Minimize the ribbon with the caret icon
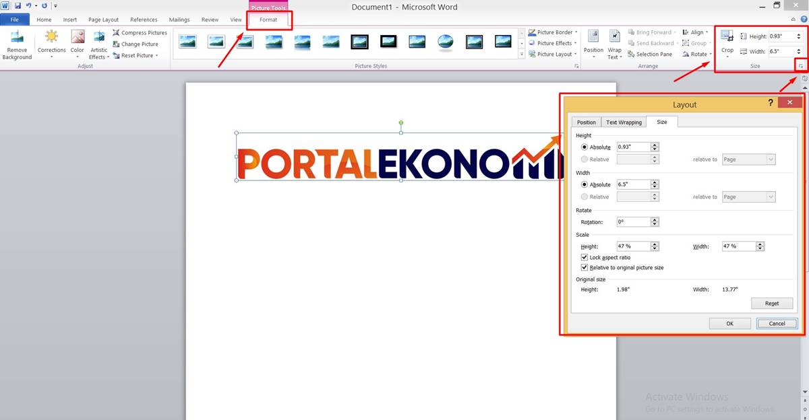 point(793,20)
